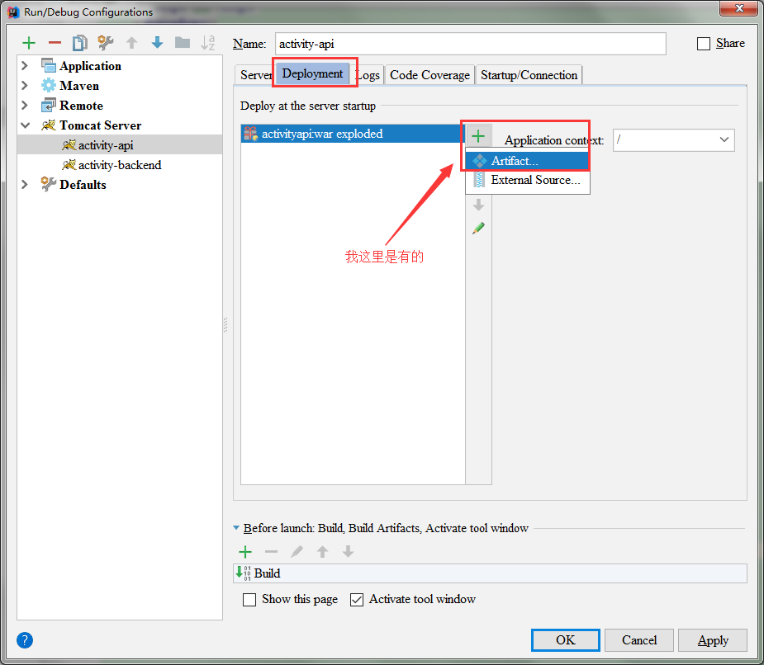Copy configuration icon in toolbar

pyautogui.click(x=80, y=44)
